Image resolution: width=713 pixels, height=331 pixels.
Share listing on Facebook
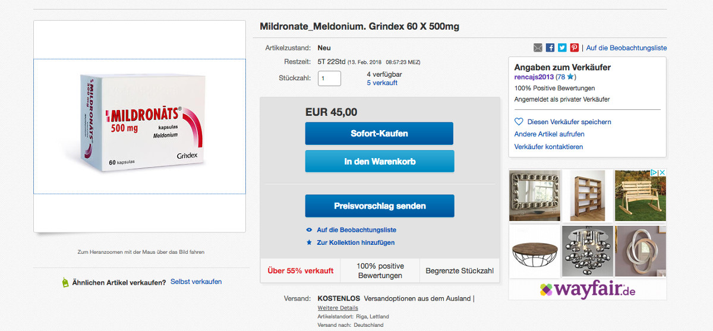point(550,48)
